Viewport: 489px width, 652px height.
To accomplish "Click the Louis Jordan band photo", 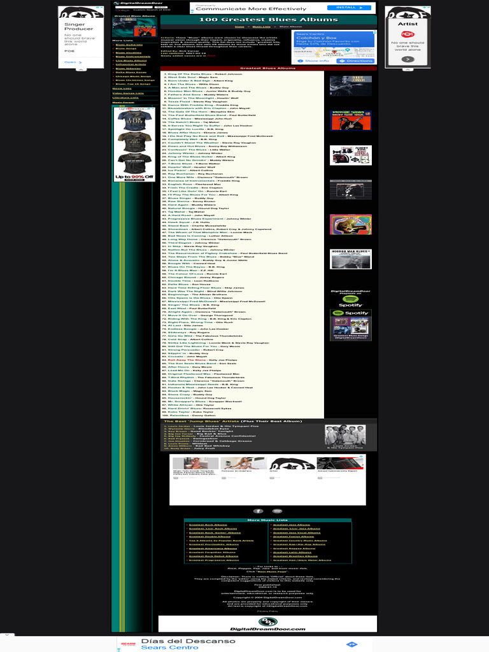I will (x=345, y=435).
